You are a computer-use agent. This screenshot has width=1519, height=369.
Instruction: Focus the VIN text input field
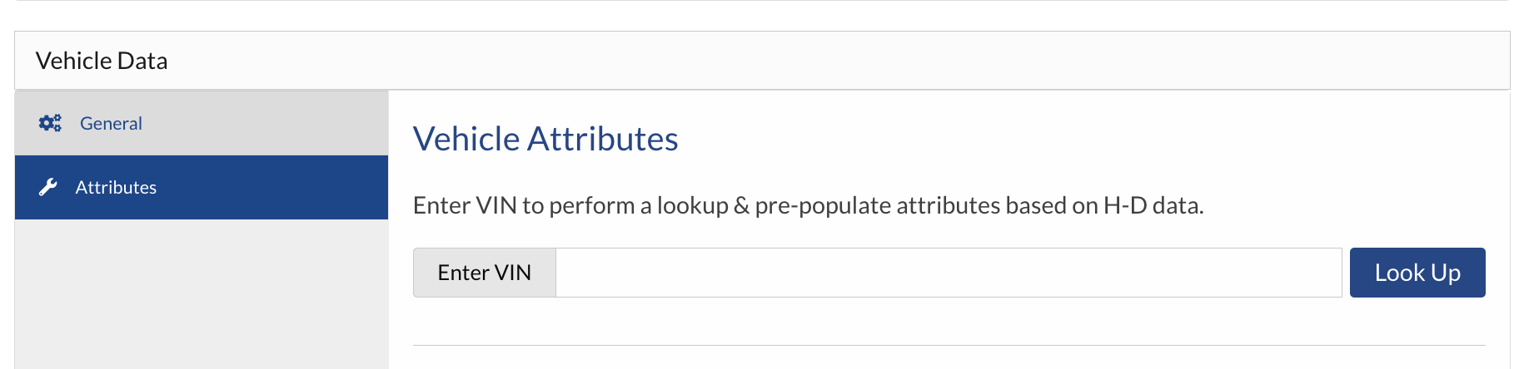[x=948, y=273]
